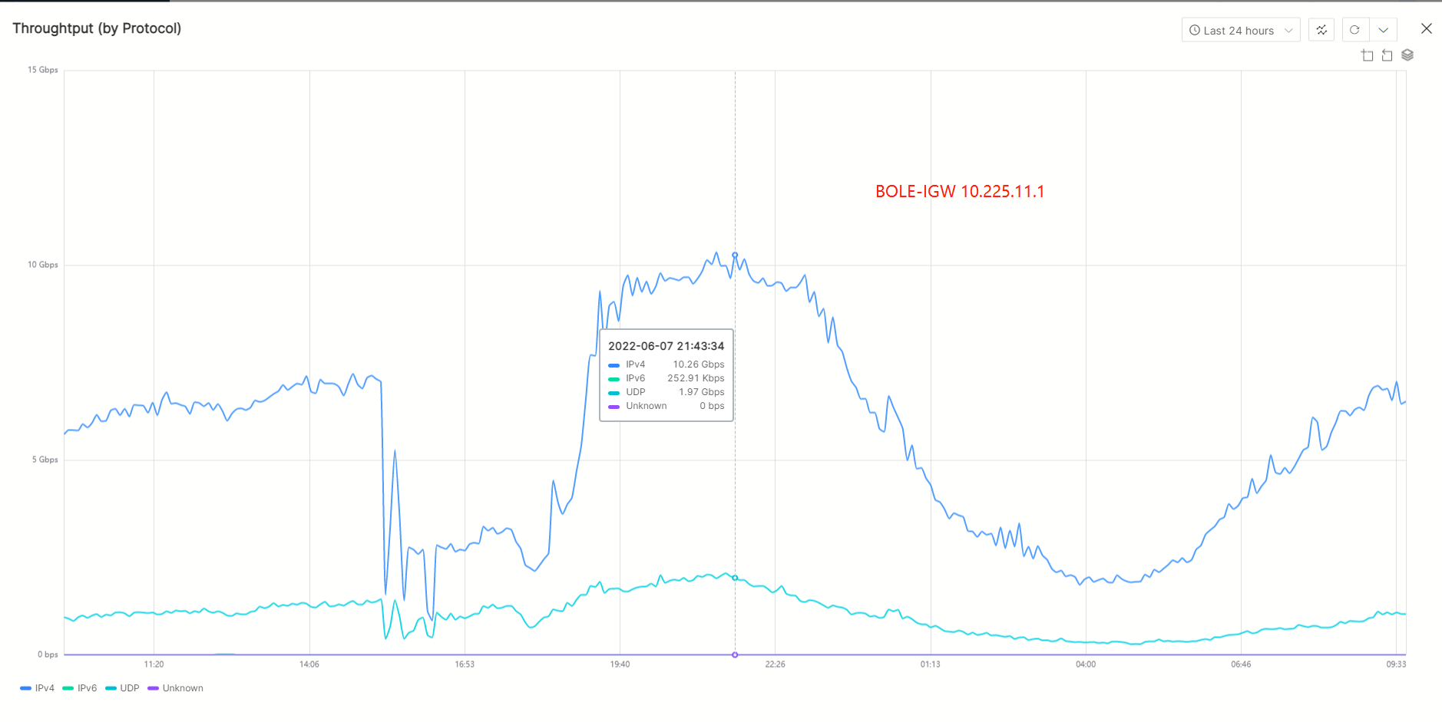This screenshot has height=722, width=1442.
Task: Click the IPv4 data point on hover line
Action: [735, 255]
